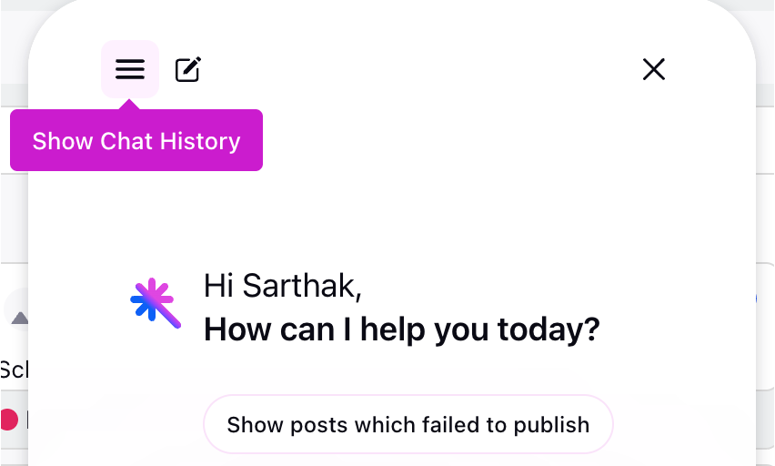This screenshot has width=775, height=466.
Task: Click the pencil-on-square new conversation icon
Action: point(188,69)
